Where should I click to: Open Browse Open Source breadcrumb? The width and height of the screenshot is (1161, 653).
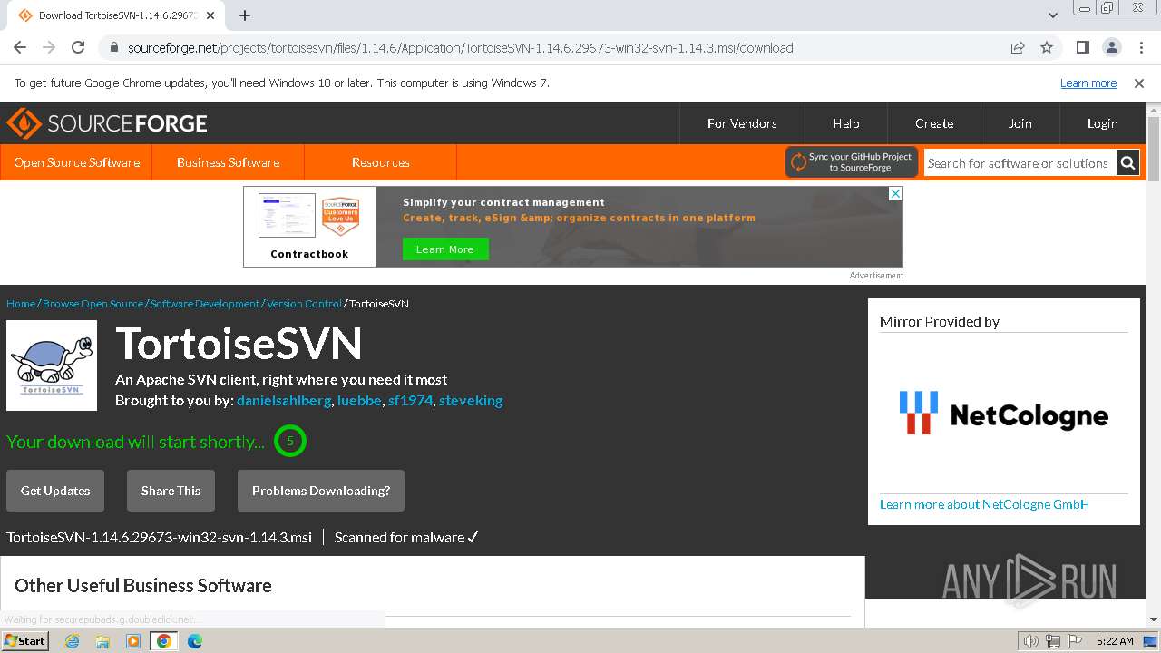point(93,304)
